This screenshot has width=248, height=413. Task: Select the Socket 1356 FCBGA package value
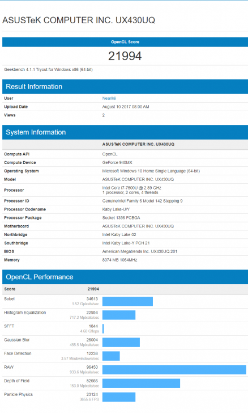click(121, 218)
